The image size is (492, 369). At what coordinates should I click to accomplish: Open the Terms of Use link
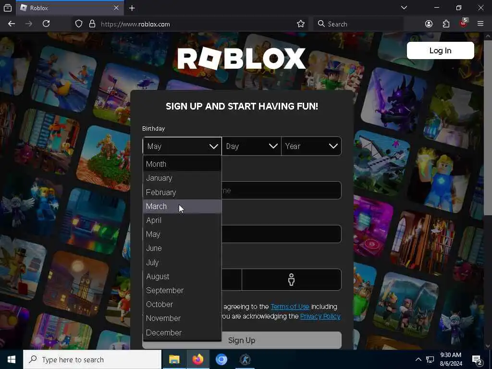pyautogui.click(x=290, y=307)
